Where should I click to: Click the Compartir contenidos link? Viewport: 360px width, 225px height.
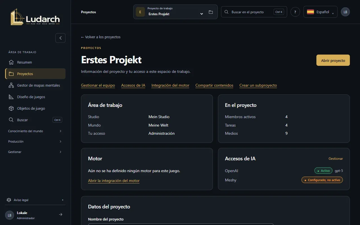tap(214, 85)
